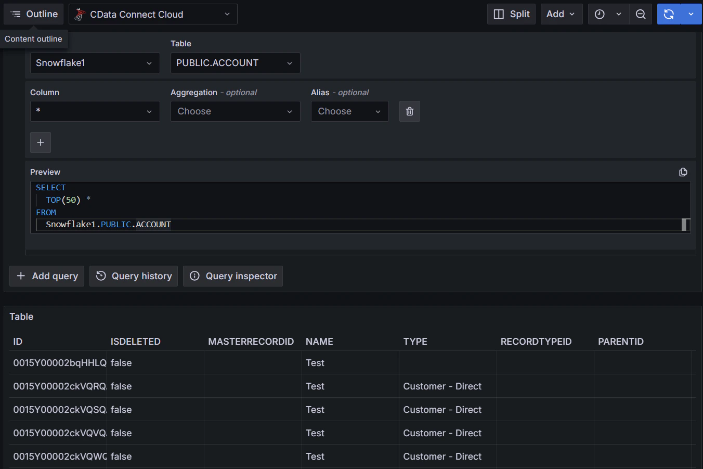The height and width of the screenshot is (469, 703).
Task: Click the CData Connect Cloud logo icon
Action: pyautogui.click(x=80, y=14)
